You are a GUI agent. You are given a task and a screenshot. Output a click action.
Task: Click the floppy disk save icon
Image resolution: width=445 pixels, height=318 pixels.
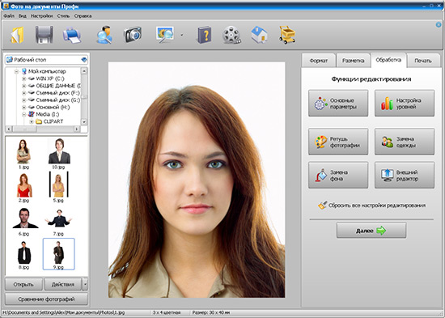pyautogui.click(x=44, y=35)
